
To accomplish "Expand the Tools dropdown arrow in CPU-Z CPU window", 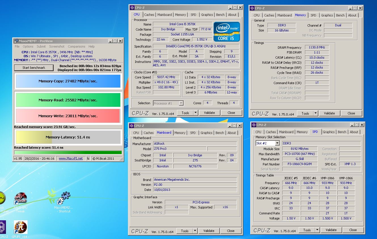I will [x=195, y=113].
